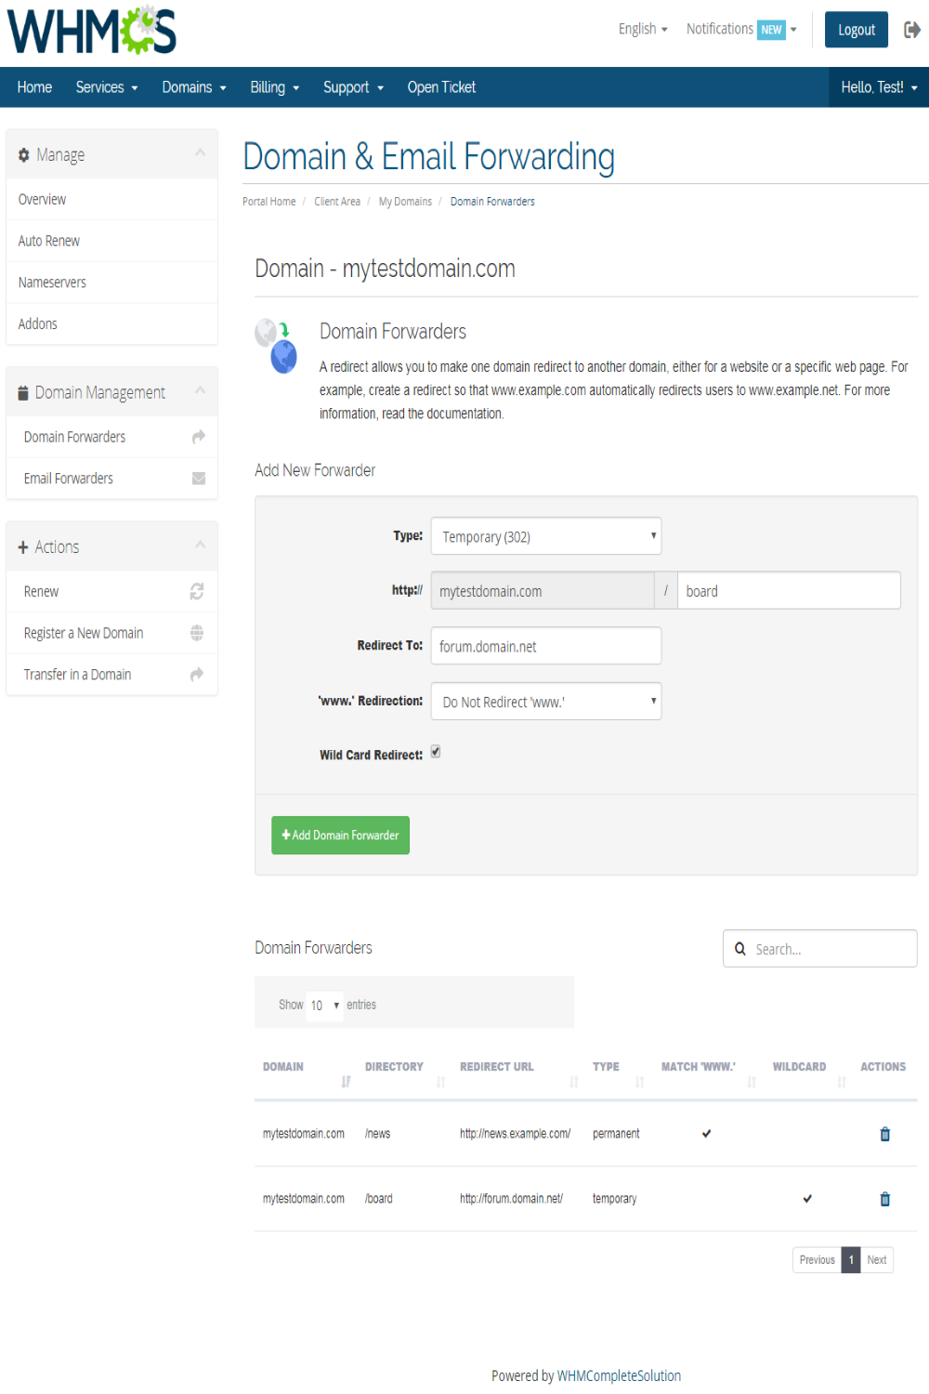
Task: Click the globe icon beside Register a New Domain
Action: click(x=197, y=633)
